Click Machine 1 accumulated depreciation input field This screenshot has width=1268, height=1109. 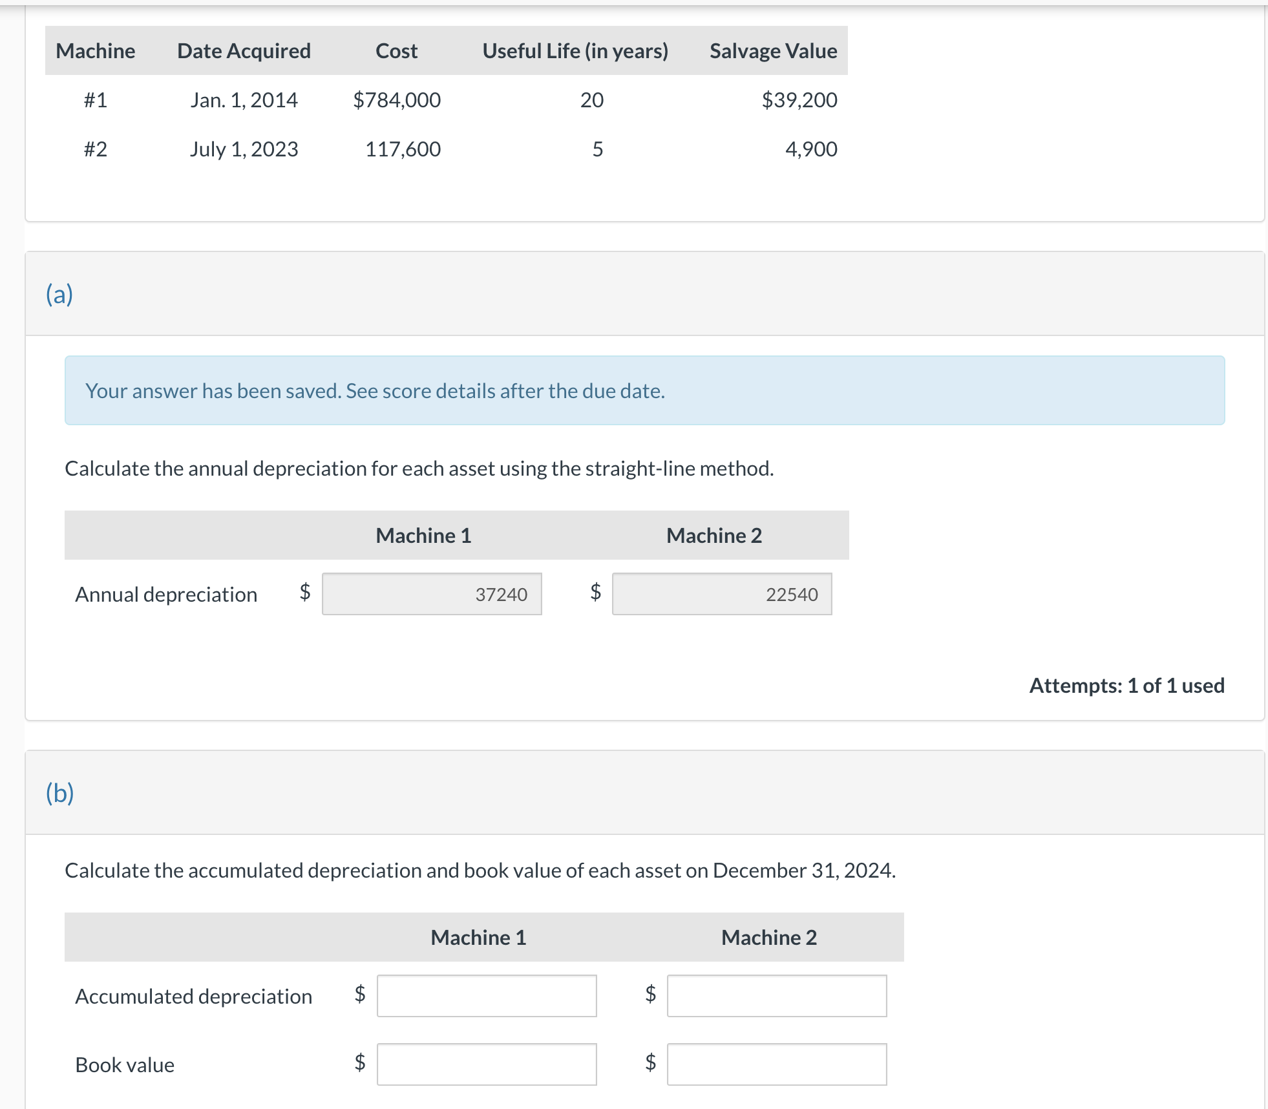pyautogui.click(x=487, y=995)
